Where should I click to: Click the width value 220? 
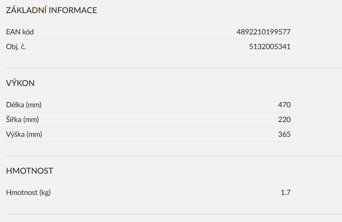point(284,120)
